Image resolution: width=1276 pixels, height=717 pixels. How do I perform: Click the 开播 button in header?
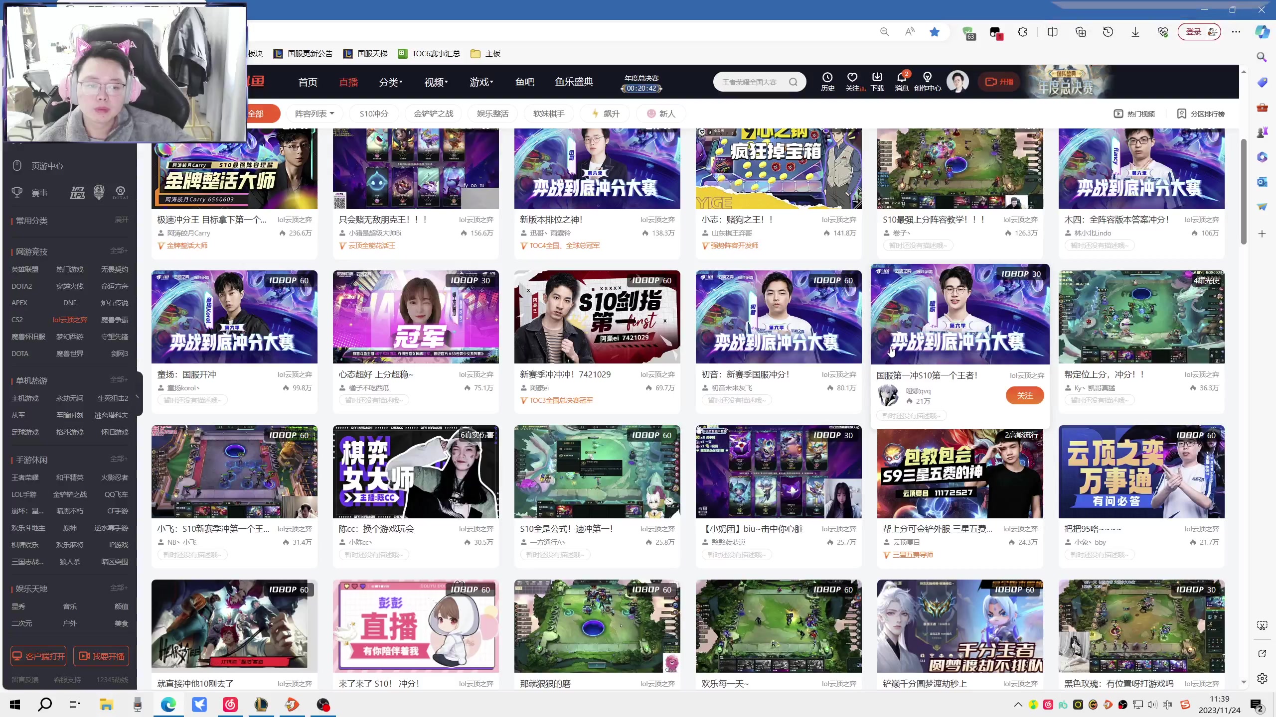[999, 82]
